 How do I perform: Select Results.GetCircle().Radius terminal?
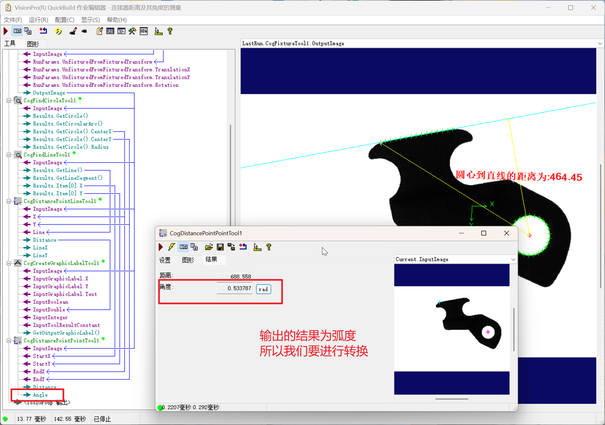coord(70,147)
